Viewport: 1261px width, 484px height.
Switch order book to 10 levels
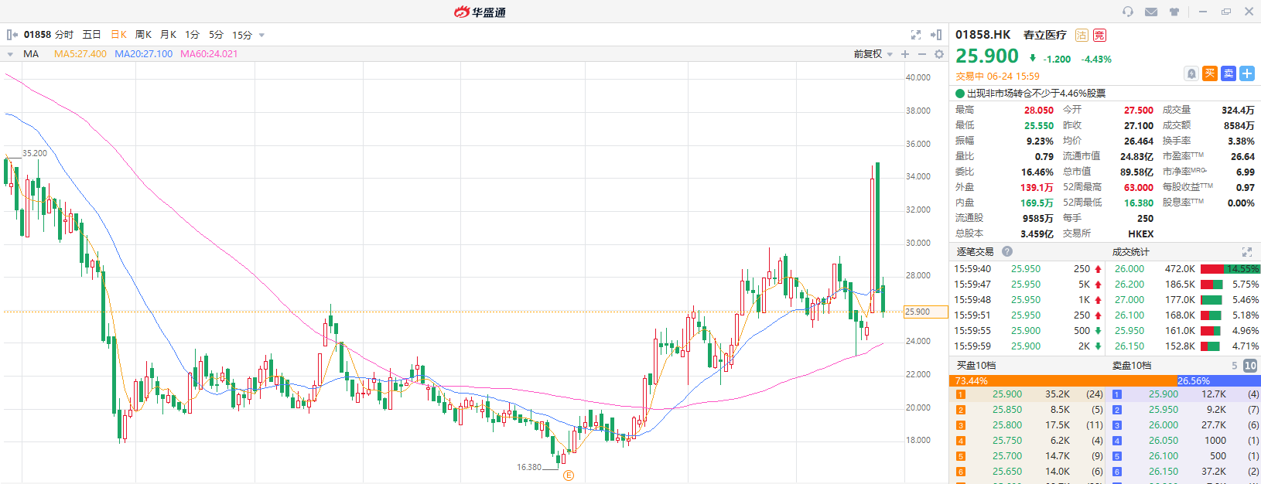click(x=1249, y=366)
